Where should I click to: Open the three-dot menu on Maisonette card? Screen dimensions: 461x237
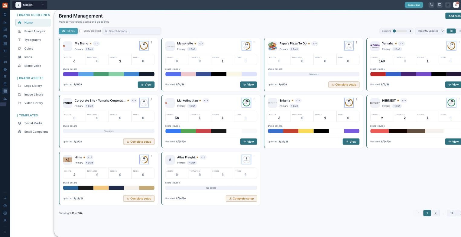click(254, 42)
